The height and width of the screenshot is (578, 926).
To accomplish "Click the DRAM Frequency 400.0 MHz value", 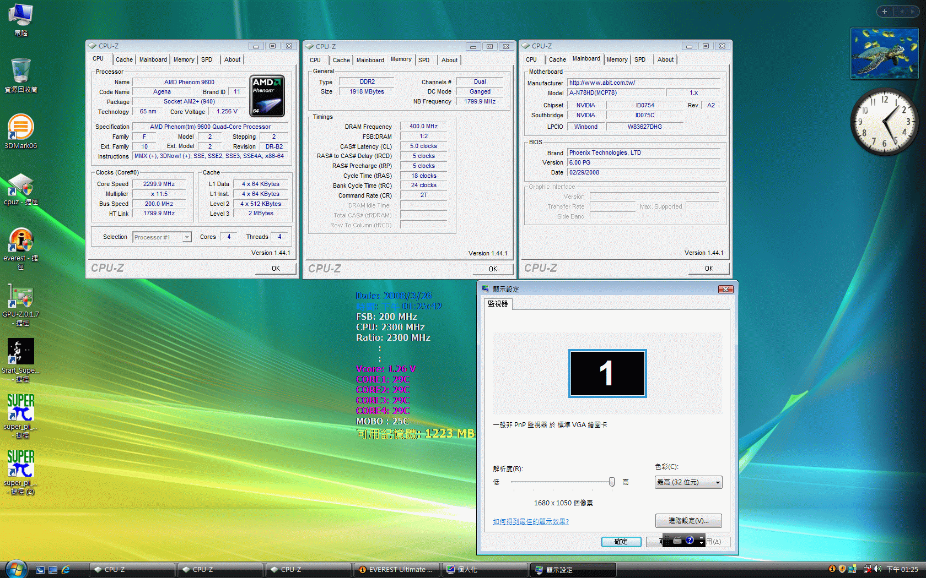I will point(423,127).
